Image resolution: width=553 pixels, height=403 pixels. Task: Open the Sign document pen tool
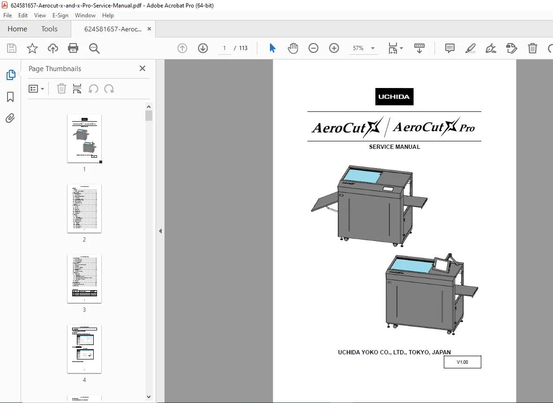click(491, 48)
